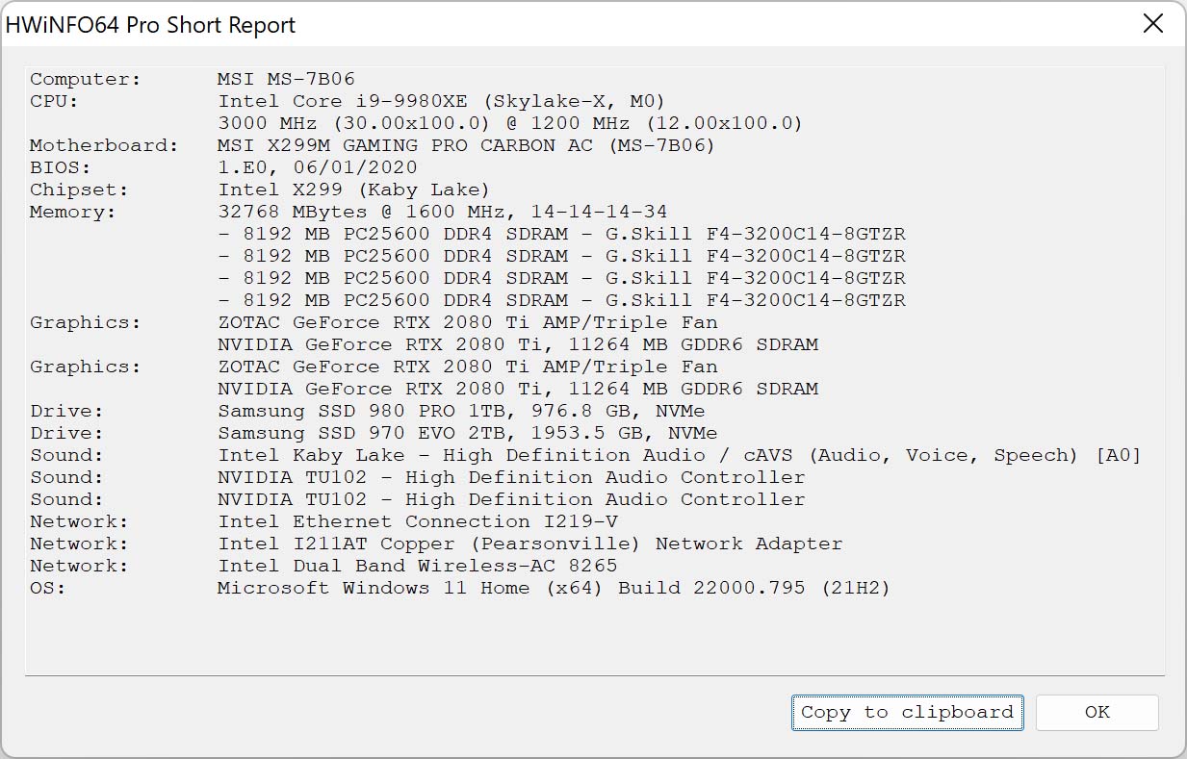The image size is (1187, 759).
Task: Click the 32768 MBytes memory summary line
Action: (x=442, y=213)
